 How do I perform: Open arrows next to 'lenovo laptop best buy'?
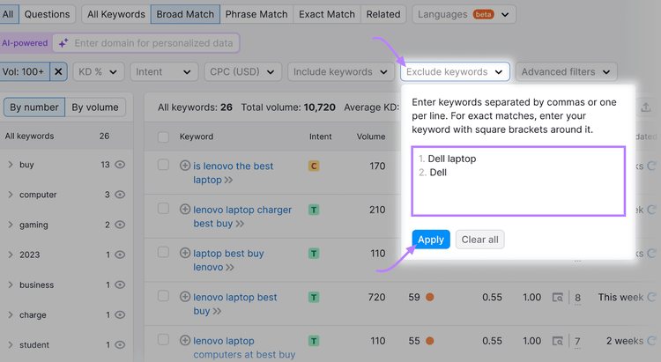pos(217,312)
